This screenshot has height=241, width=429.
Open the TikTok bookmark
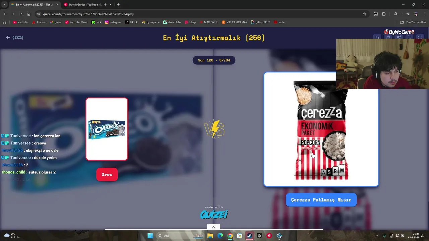131,22
